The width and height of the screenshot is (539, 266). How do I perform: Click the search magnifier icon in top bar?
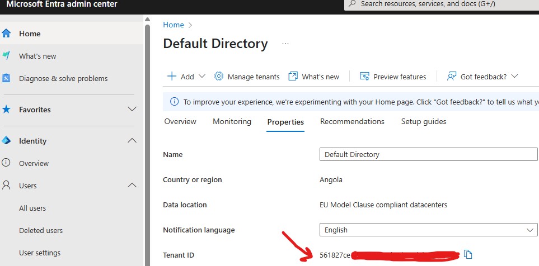point(352,4)
